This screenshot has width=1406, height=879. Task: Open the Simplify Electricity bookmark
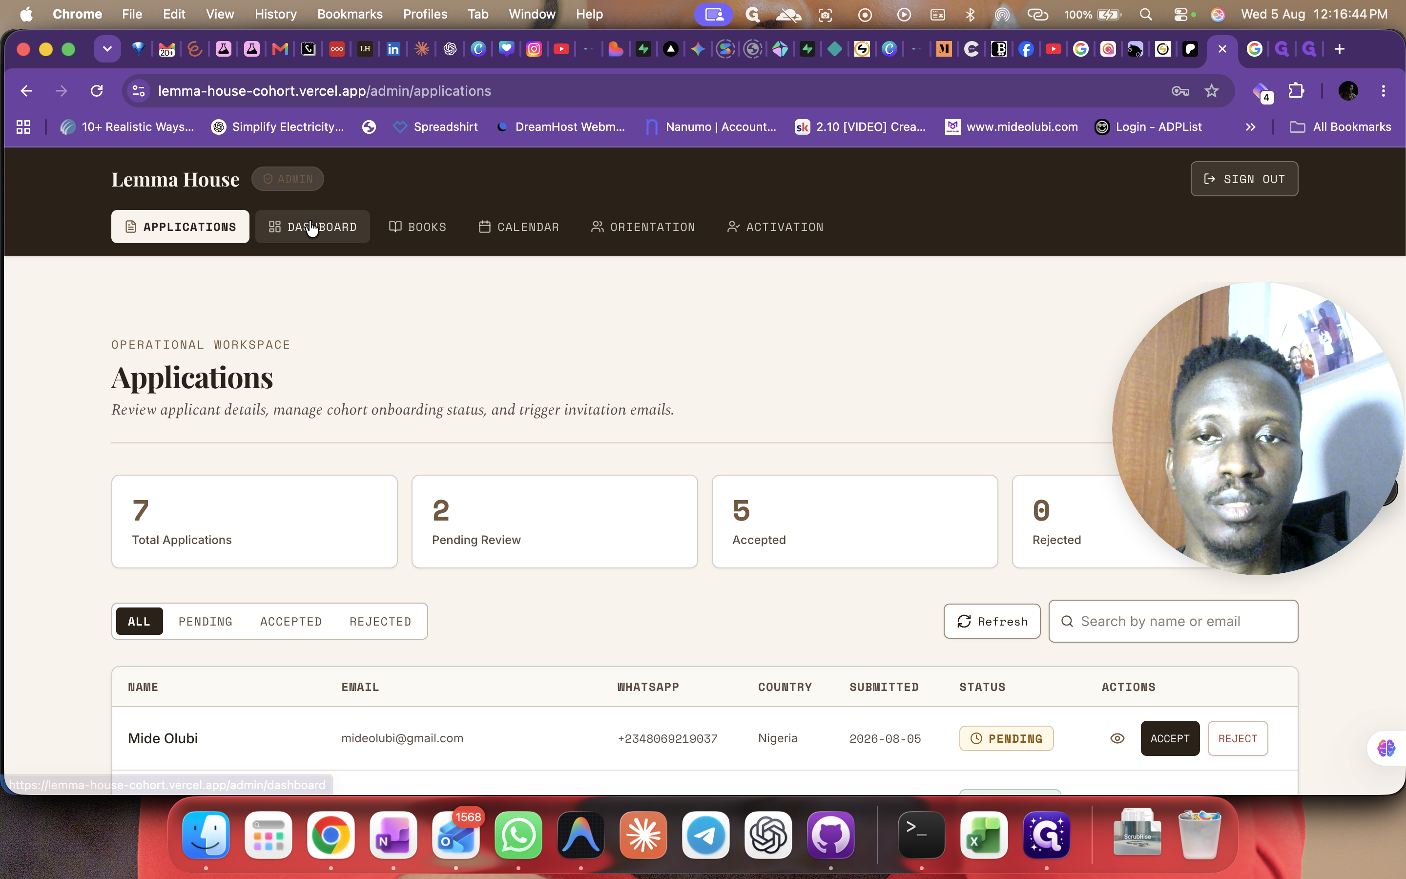click(278, 127)
